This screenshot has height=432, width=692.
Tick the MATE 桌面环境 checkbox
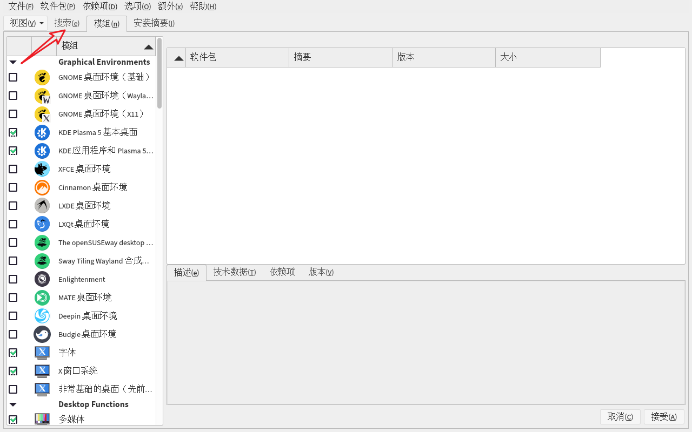coord(13,298)
